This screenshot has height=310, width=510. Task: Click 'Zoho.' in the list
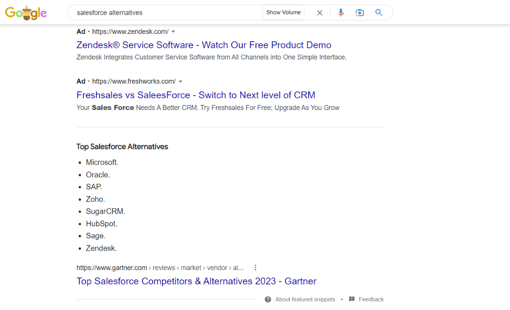(95, 199)
